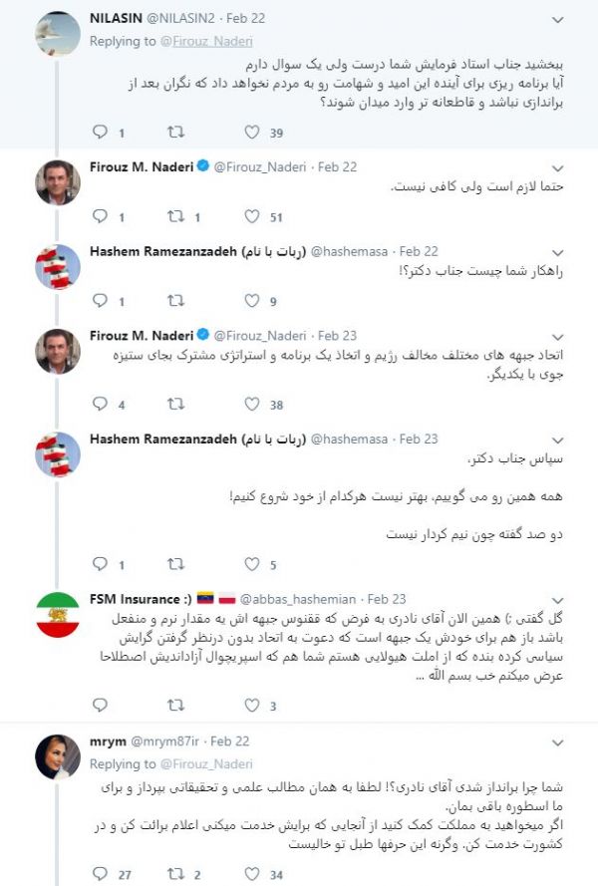This screenshot has width=598, height=886.
Task: Click the Hashem Ramezanzadeh name on the Feb 23 tweet
Action: tap(163, 439)
